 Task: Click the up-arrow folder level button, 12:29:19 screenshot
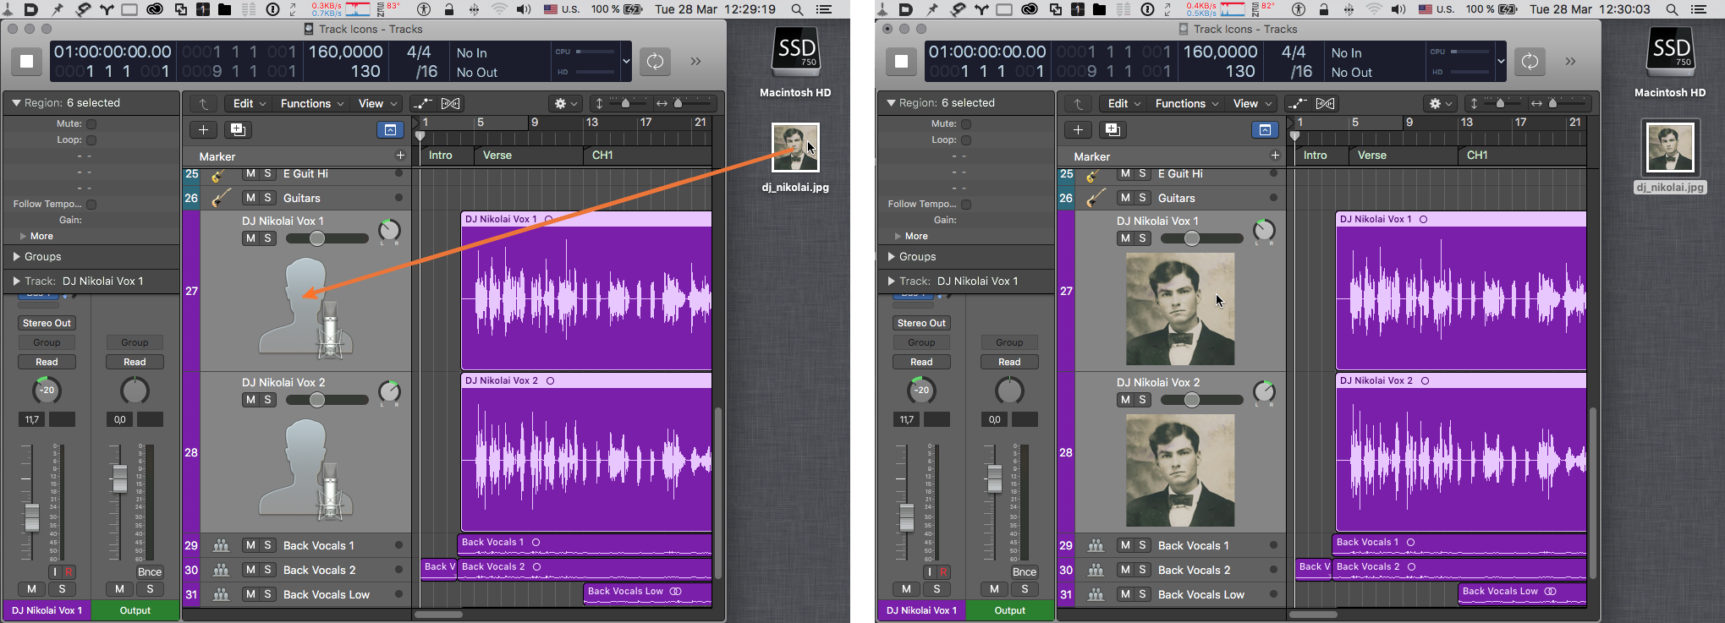click(x=203, y=103)
